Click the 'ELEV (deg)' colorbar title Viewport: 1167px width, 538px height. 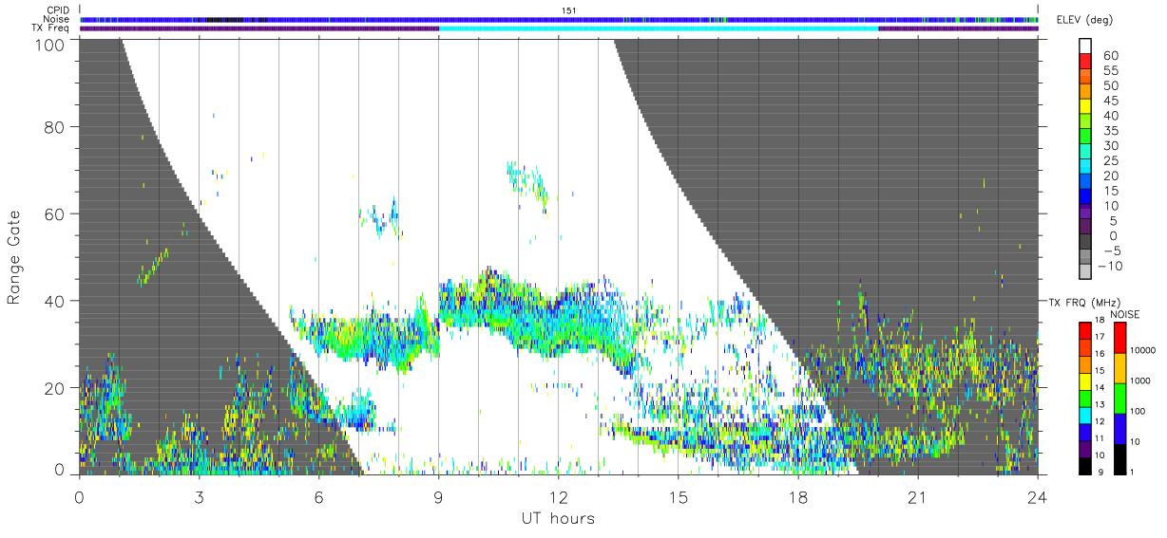(1086, 19)
